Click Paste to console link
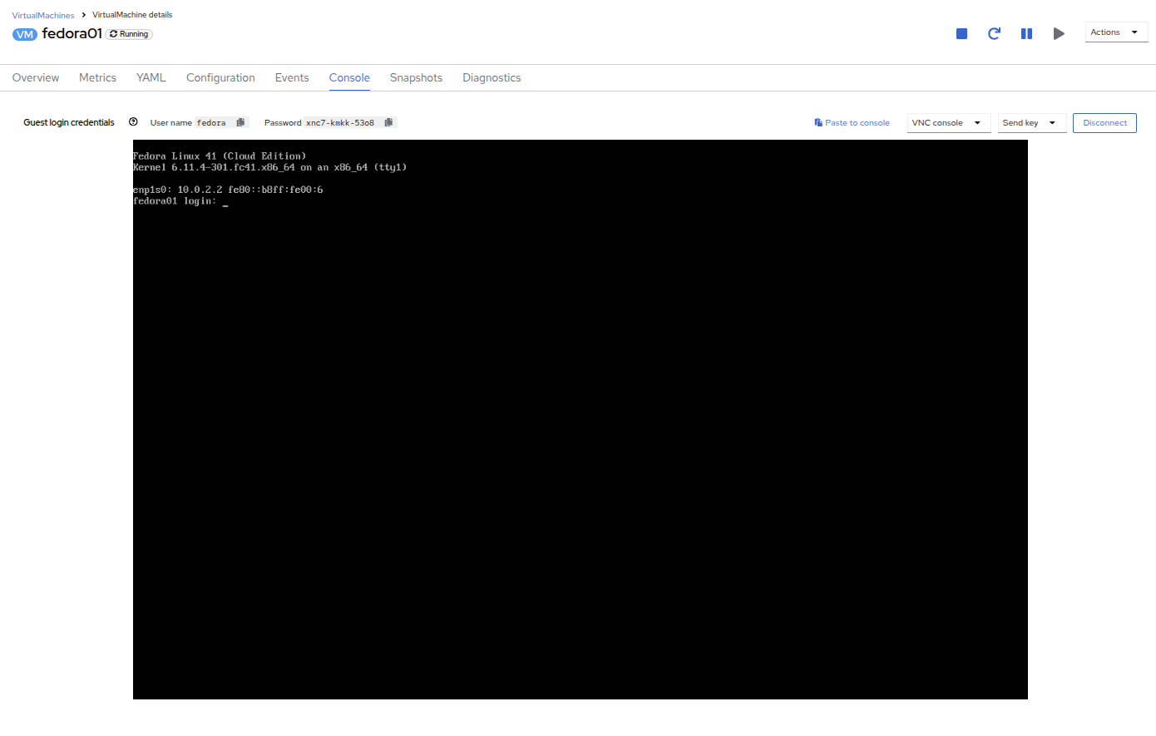 point(852,123)
